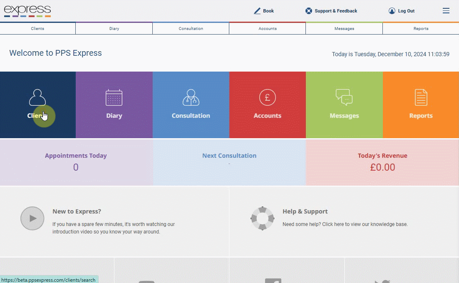Click the Reports tile label
Viewport: 459px width, 283px height.
421,116
